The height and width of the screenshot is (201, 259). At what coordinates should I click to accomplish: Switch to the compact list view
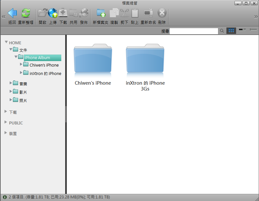pyautogui.click(x=253, y=30)
